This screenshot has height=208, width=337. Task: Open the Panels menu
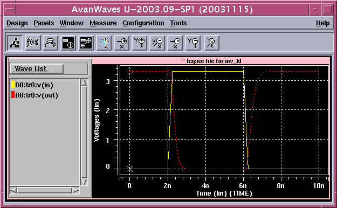tap(44, 23)
